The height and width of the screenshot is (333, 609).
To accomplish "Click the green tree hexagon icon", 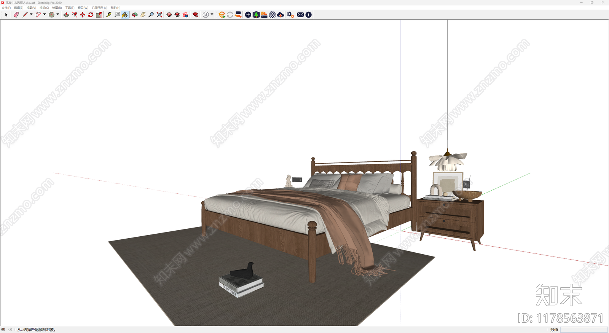I will click(x=256, y=15).
